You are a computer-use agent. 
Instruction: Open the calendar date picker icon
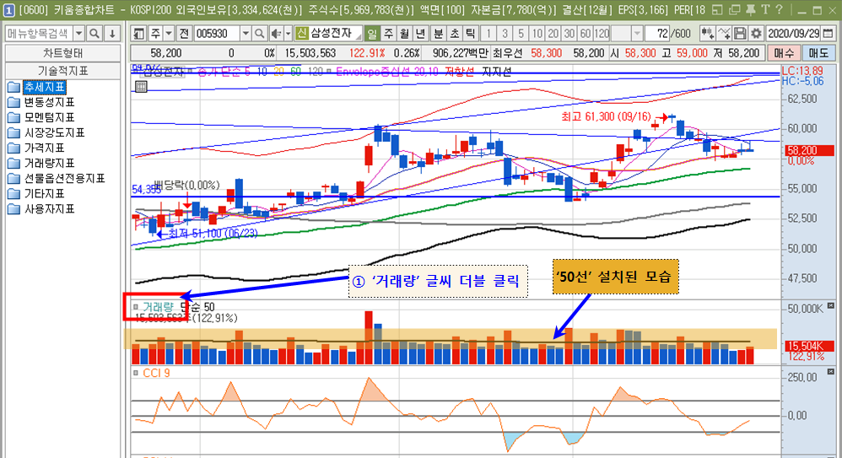coord(828,34)
